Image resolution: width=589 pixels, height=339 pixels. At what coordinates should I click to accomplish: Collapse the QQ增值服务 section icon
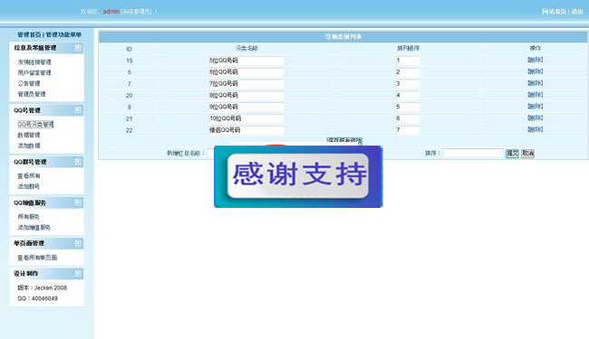[x=78, y=202]
